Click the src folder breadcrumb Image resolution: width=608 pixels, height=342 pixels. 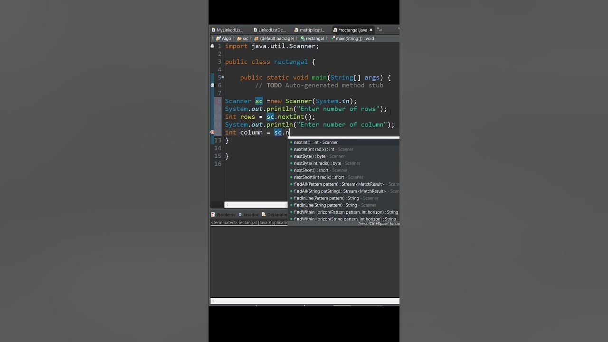(243, 38)
